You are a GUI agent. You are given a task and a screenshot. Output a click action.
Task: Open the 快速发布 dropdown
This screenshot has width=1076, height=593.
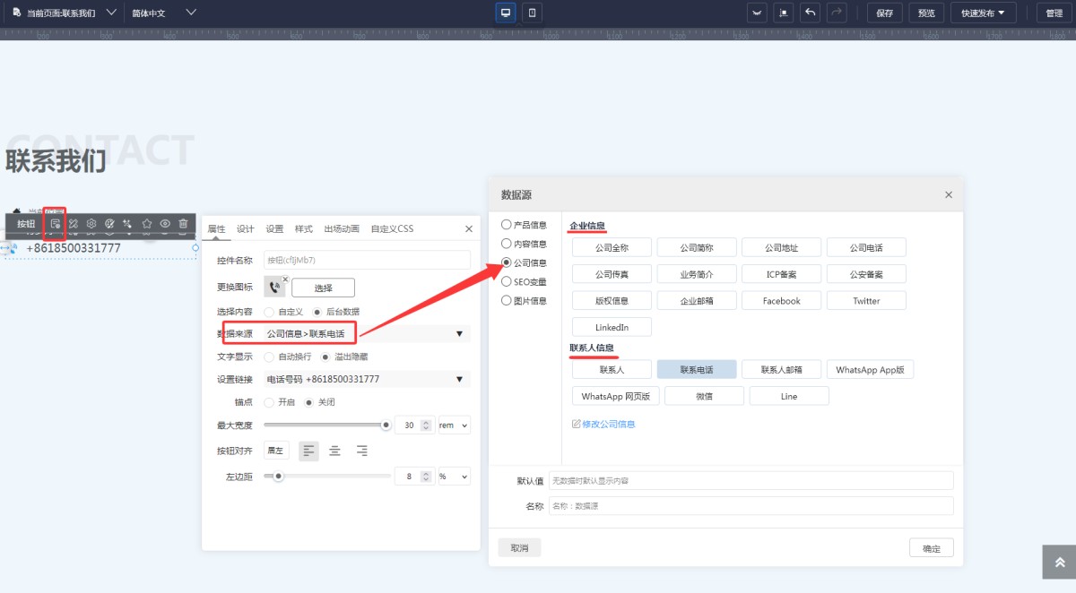(984, 13)
